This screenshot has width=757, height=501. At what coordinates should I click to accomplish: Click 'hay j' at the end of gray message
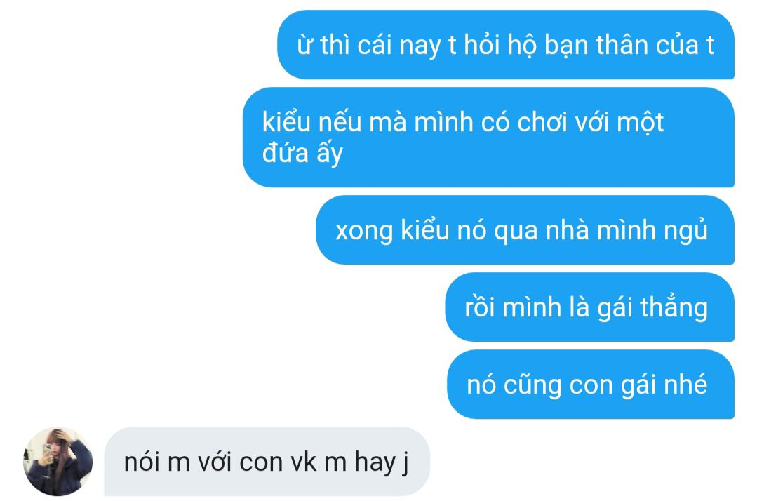coord(382,462)
